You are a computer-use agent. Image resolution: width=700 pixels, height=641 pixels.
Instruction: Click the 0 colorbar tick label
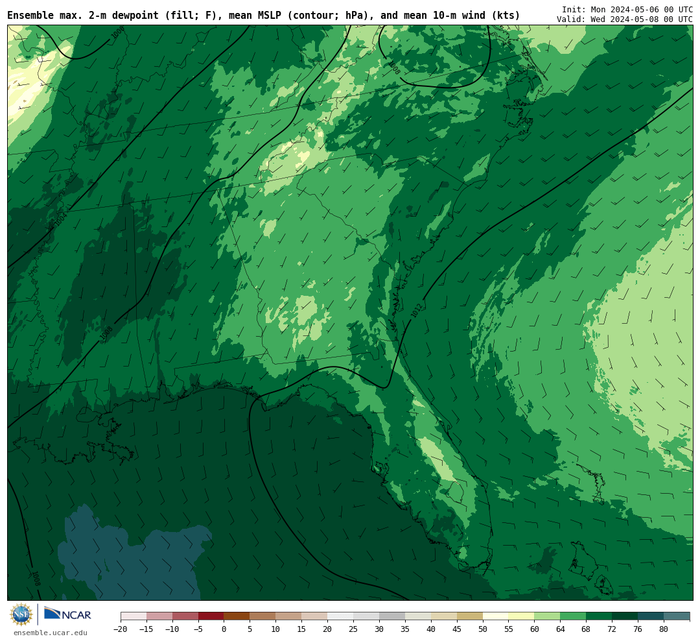[224, 629]
